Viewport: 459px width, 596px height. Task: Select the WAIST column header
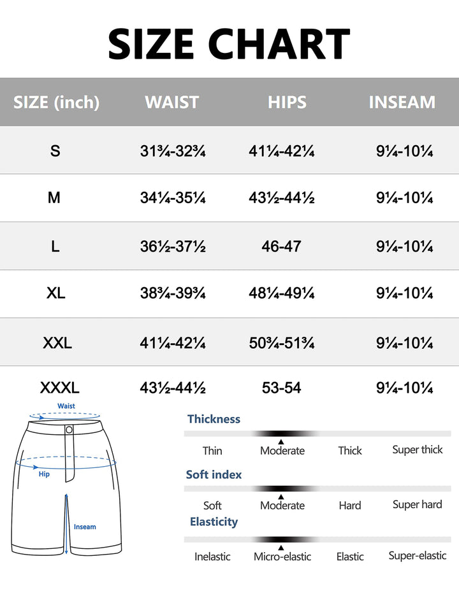172,102
